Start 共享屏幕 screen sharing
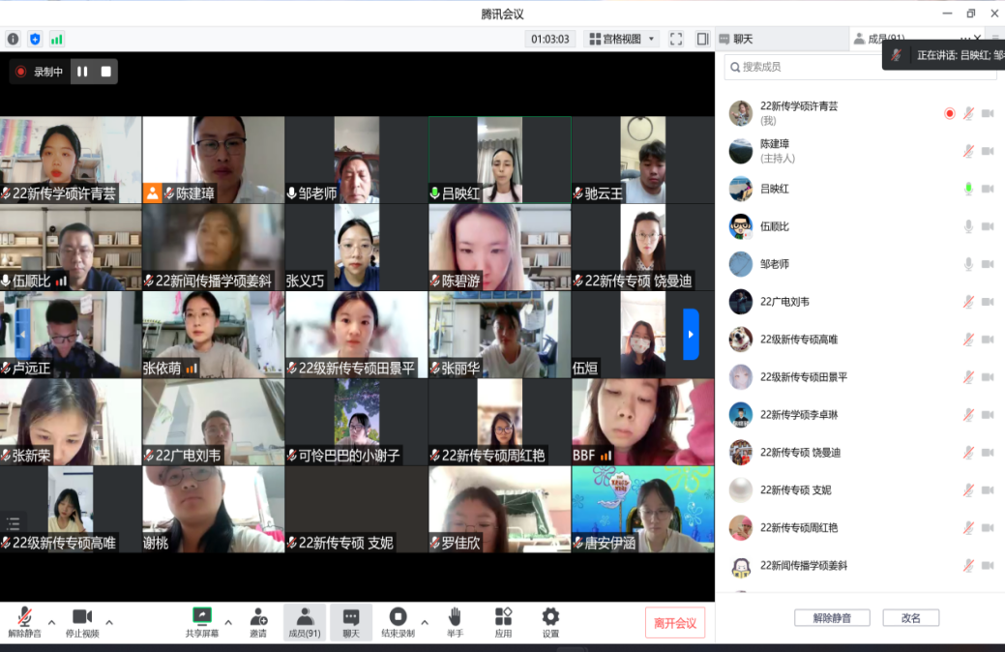1005x652 pixels. pos(202,621)
